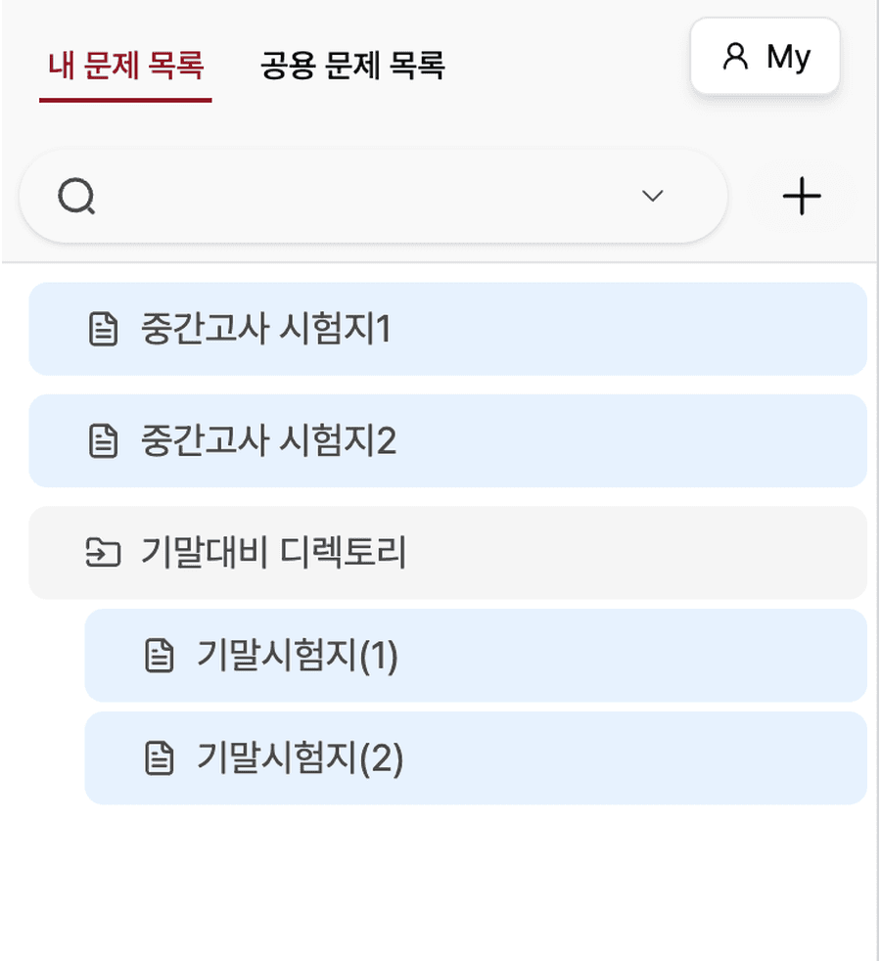Open the My account button
881x961 pixels.
[x=765, y=57]
